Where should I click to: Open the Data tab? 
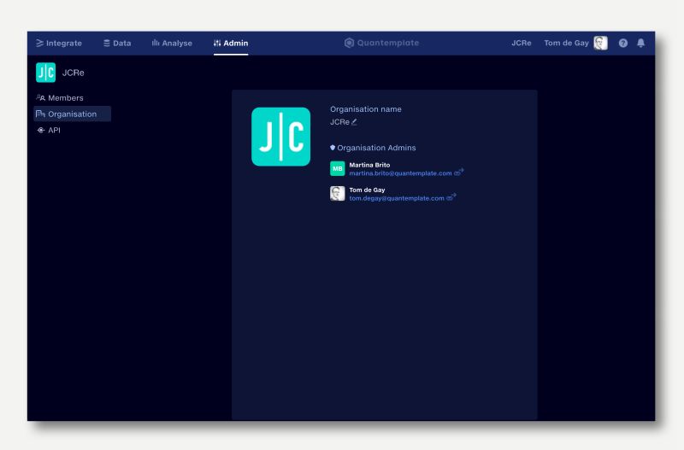pyautogui.click(x=117, y=44)
